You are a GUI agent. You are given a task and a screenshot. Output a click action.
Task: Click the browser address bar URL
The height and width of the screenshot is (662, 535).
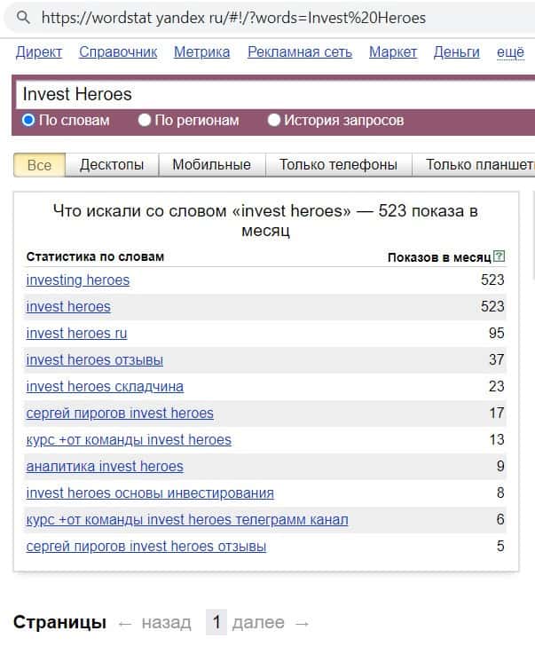[233, 18]
